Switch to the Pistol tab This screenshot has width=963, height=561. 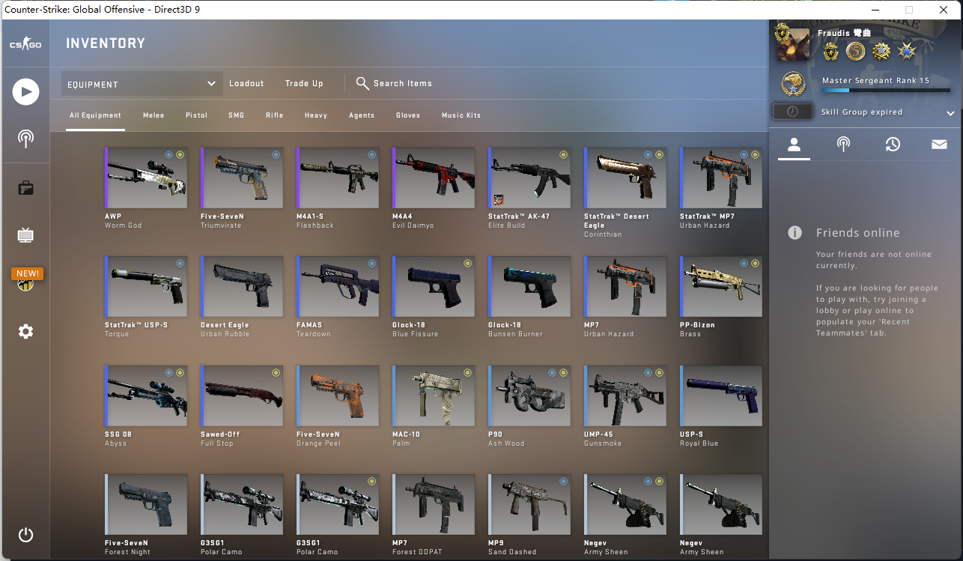point(196,115)
